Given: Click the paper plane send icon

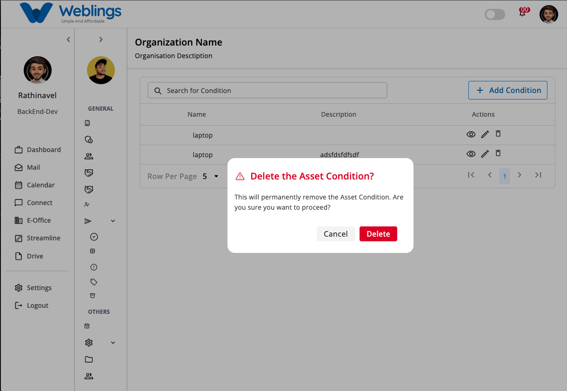Looking at the screenshot, I should pos(88,221).
